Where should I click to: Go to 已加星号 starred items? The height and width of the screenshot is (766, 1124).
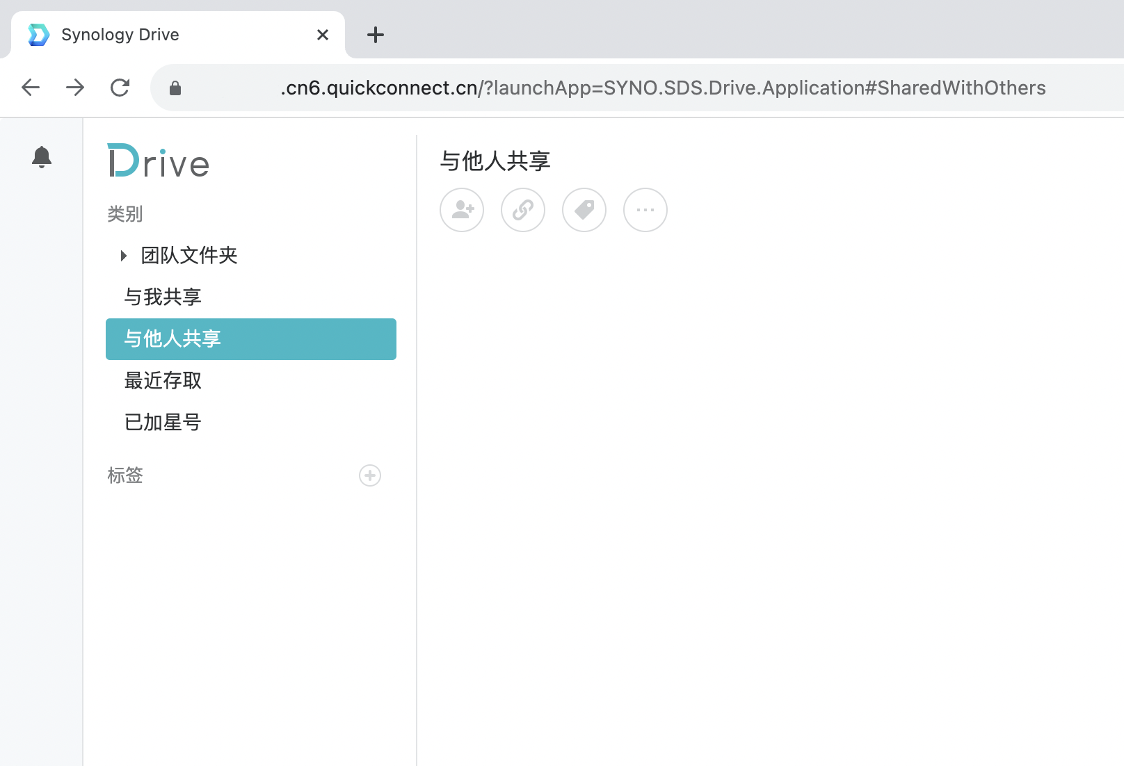point(163,423)
